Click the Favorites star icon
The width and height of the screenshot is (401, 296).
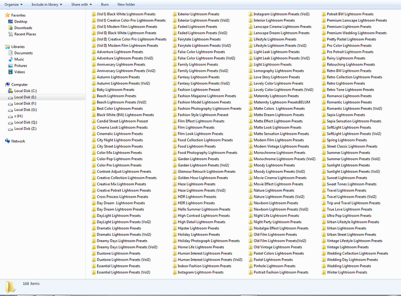pyautogui.click(x=8, y=15)
